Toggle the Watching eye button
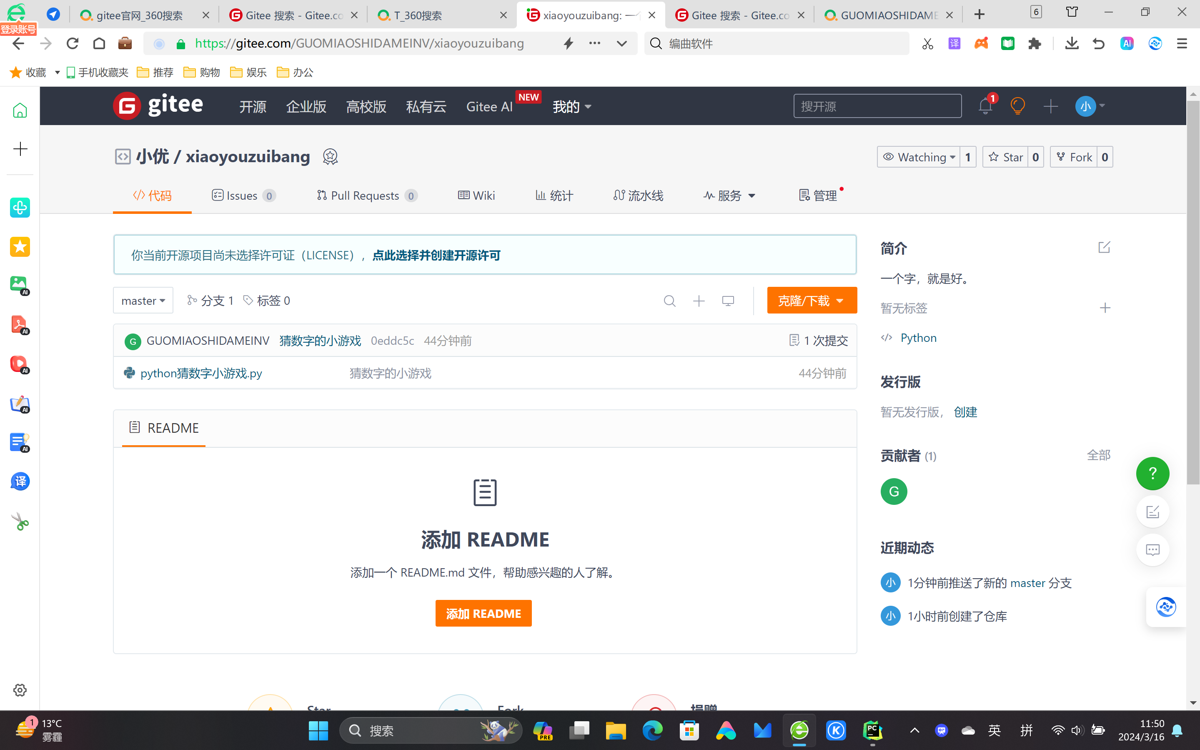The width and height of the screenshot is (1200, 750). [x=918, y=157]
